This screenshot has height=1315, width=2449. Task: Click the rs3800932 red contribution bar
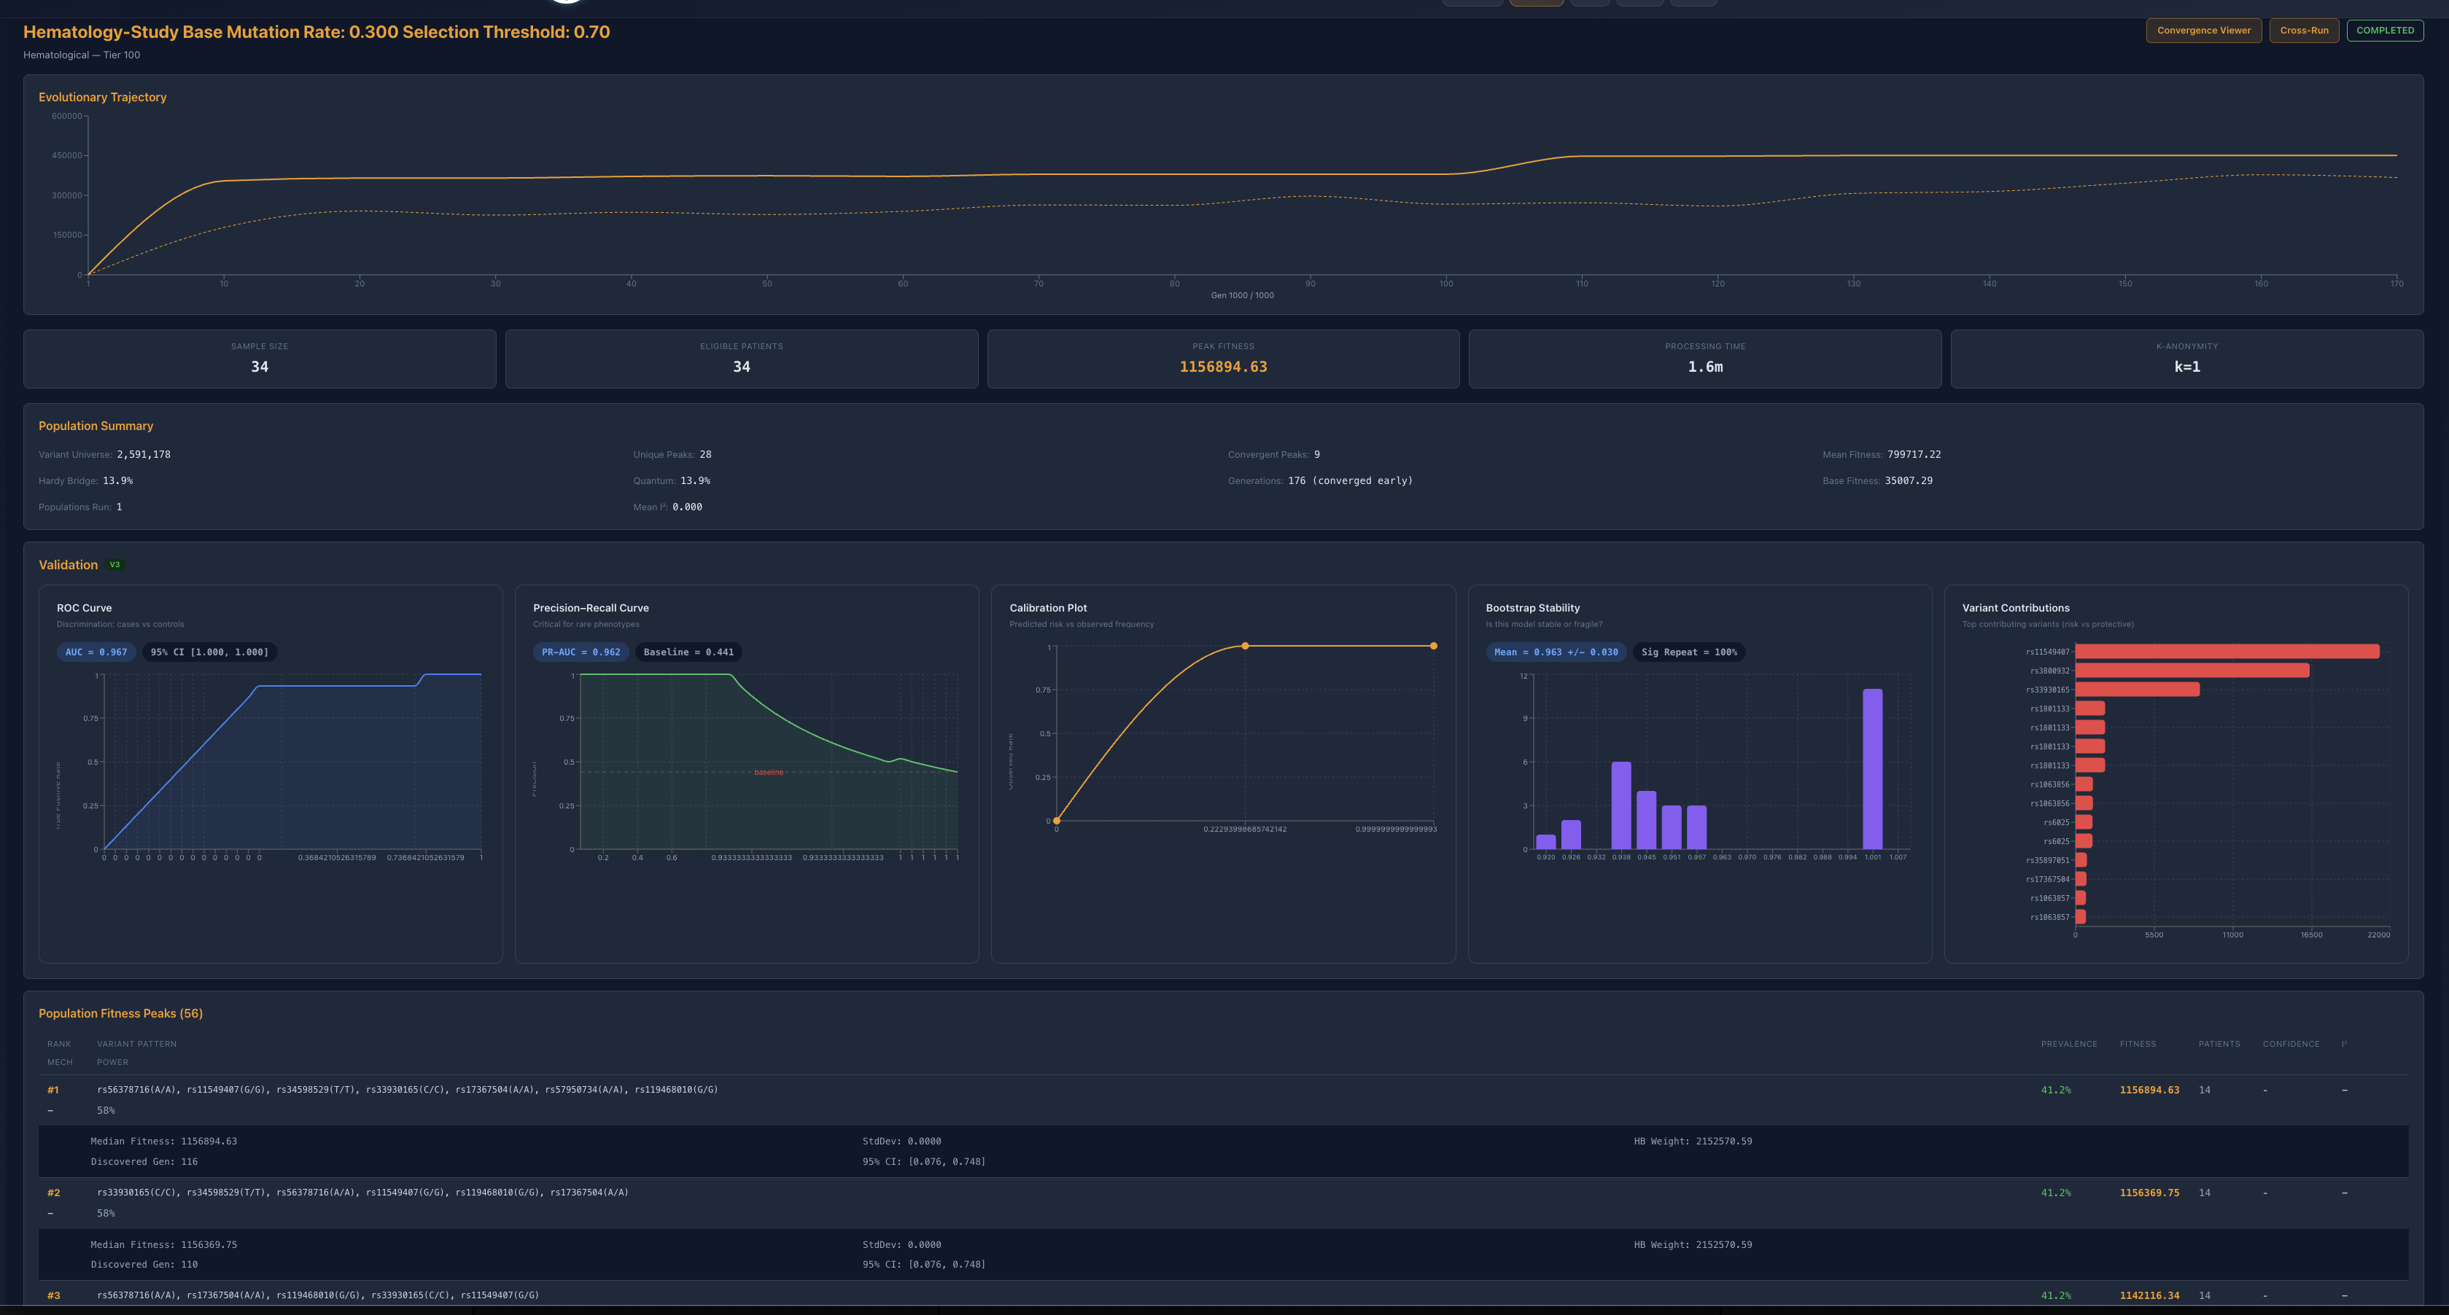(x=2192, y=671)
